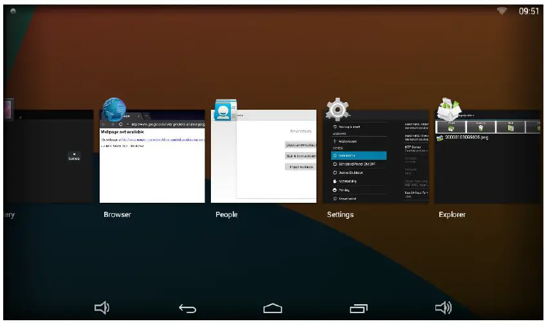Click the "Browser" label
Image resolution: width=546 pixels, height=326 pixels.
pyautogui.click(x=117, y=214)
